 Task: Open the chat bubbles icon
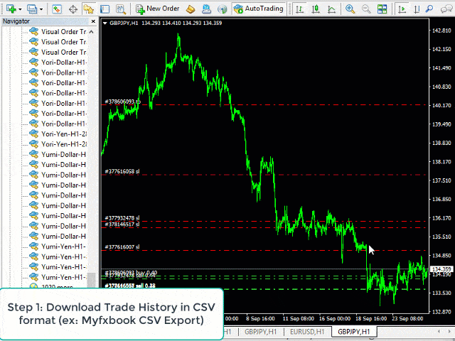pos(446,9)
